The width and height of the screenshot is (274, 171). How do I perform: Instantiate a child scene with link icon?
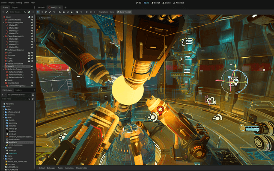coord(7,12)
